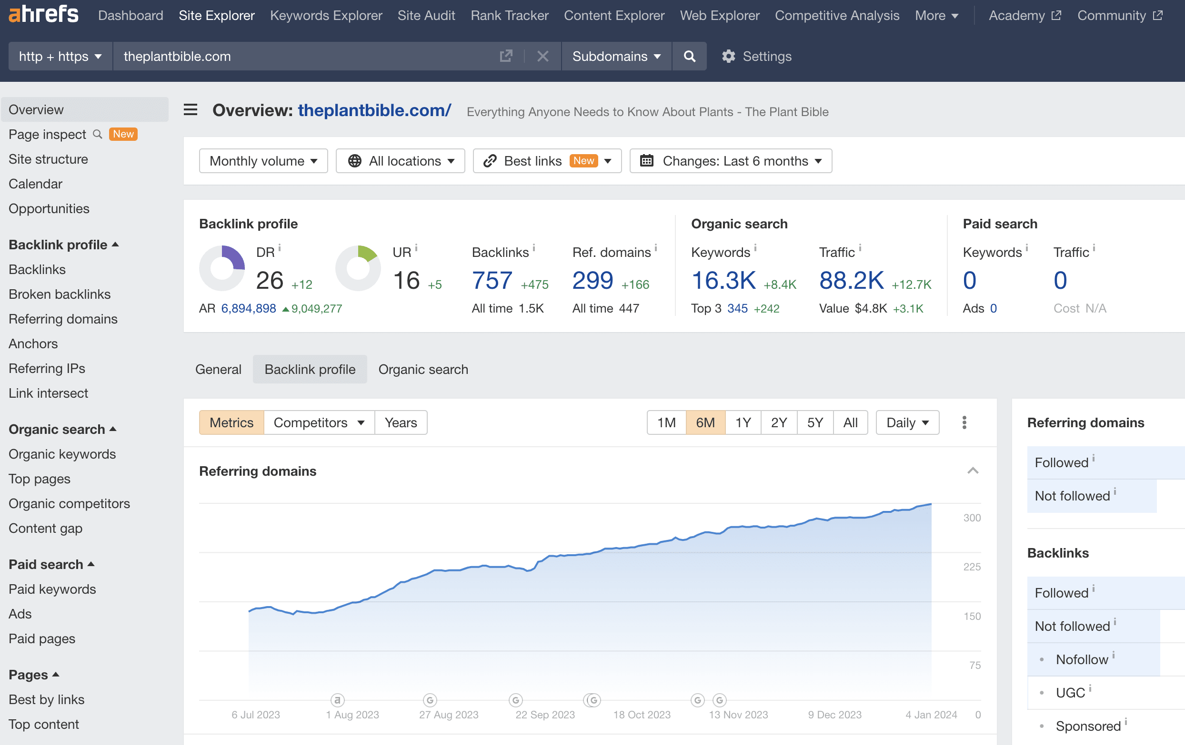The height and width of the screenshot is (745, 1185).
Task: Show DR info tooltip icon
Action: point(280,248)
